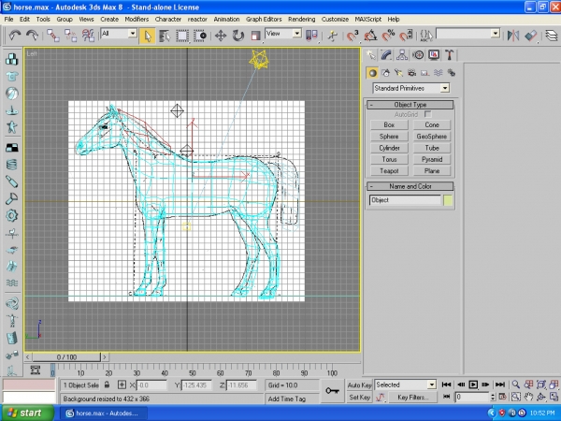Toggle 3D Snaps magnet icon

click(352, 36)
